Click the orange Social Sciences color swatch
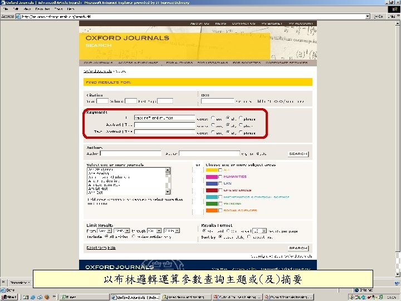The image size is (401, 301). tap(212, 211)
